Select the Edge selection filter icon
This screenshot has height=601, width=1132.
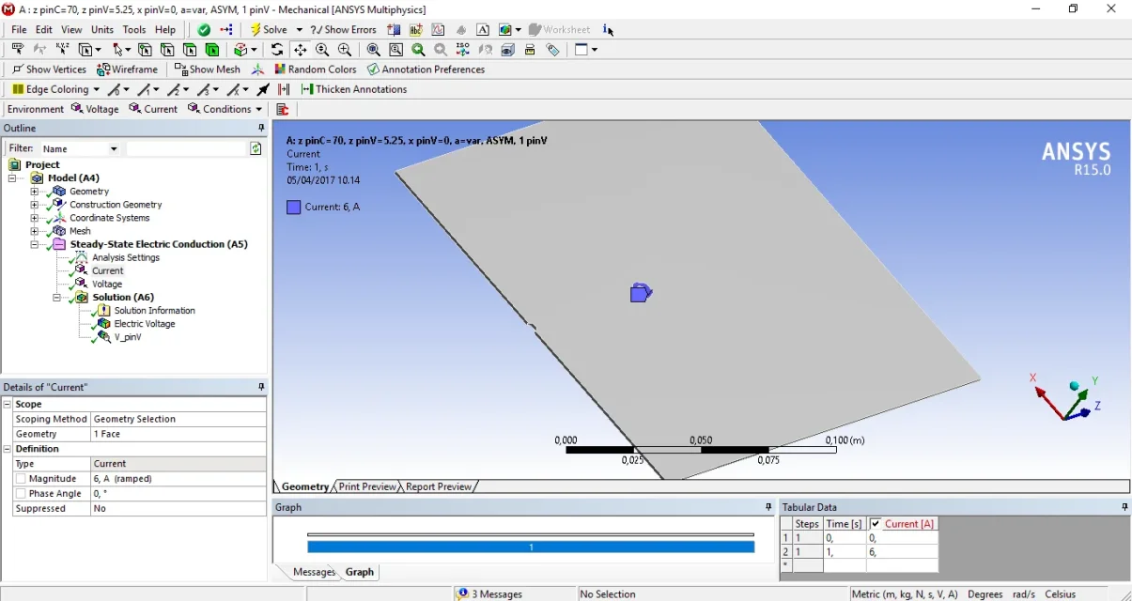point(167,50)
